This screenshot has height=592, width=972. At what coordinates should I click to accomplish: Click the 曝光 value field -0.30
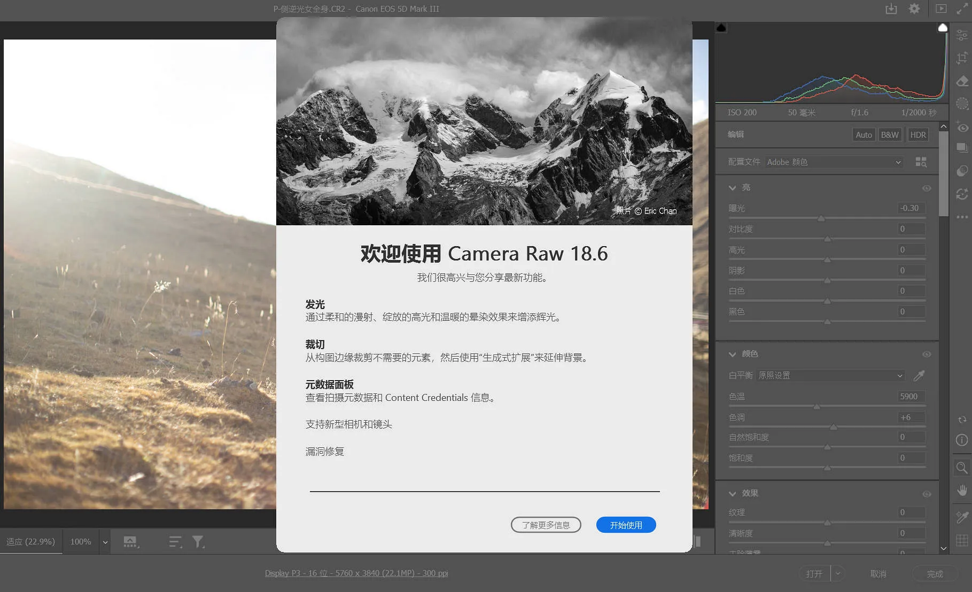coord(911,208)
